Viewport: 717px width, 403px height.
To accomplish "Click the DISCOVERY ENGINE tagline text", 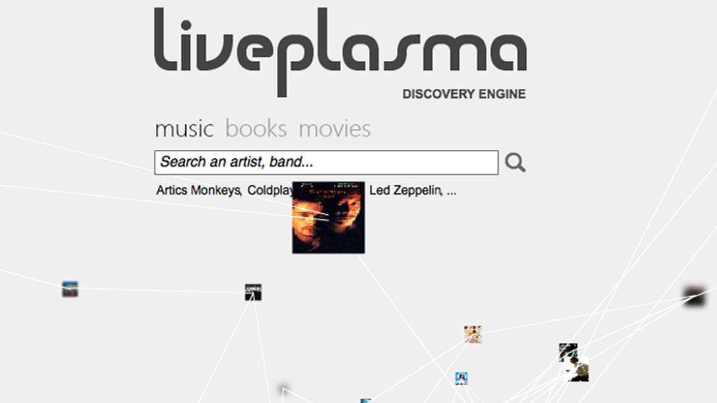I will coord(464,94).
